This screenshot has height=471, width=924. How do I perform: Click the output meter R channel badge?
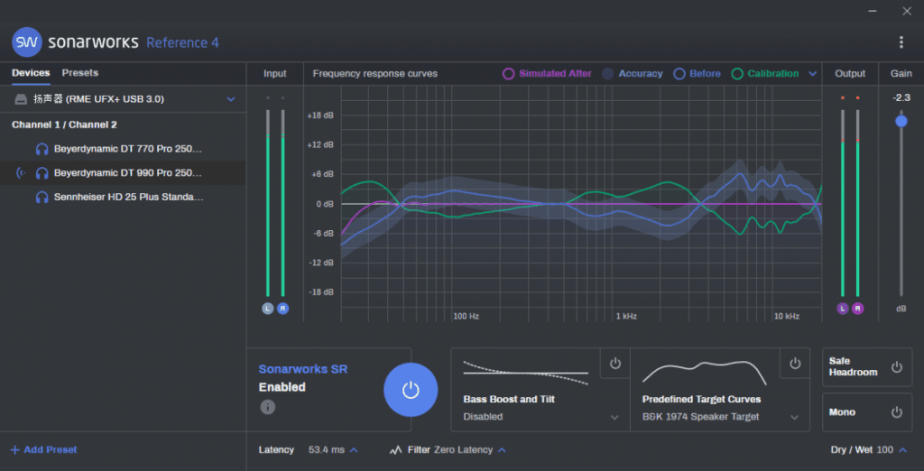(858, 309)
